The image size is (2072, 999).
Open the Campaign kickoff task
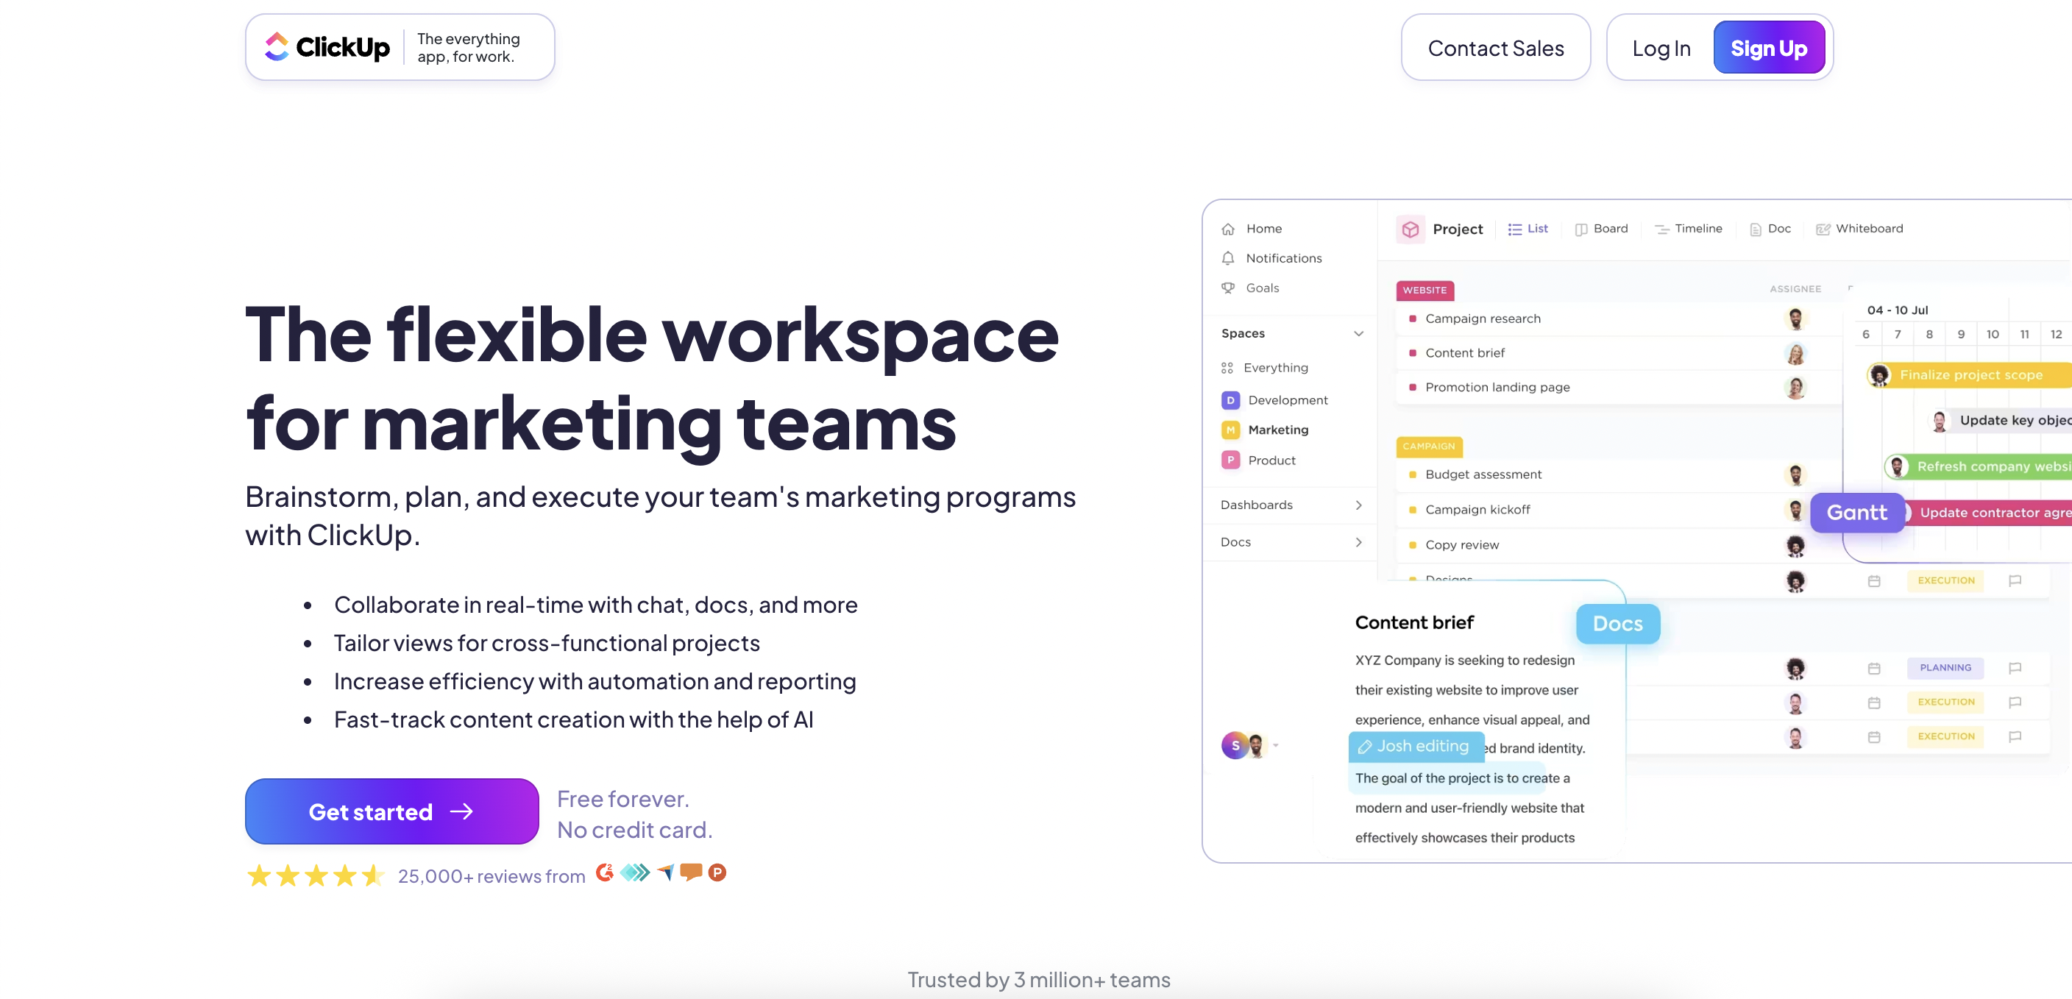[1477, 509]
